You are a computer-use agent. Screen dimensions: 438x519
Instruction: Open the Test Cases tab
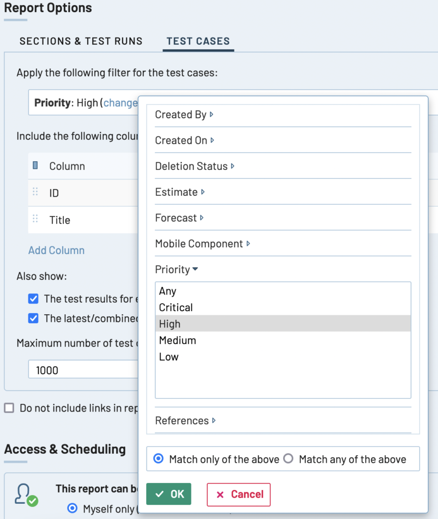point(198,42)
